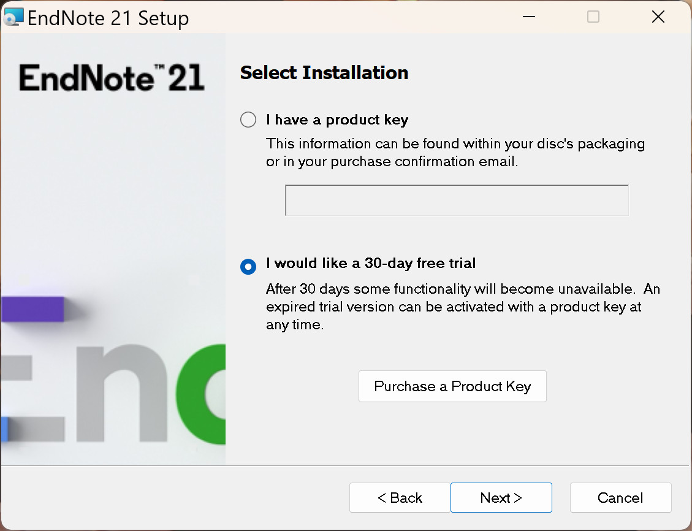
Task: Click the disc packaging description text
Action: click(455, 153)
